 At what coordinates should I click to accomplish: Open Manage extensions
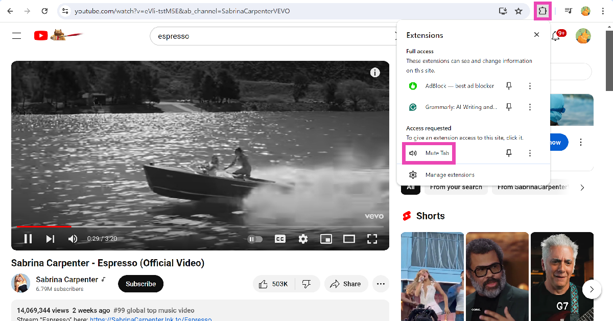coord(450,175)
